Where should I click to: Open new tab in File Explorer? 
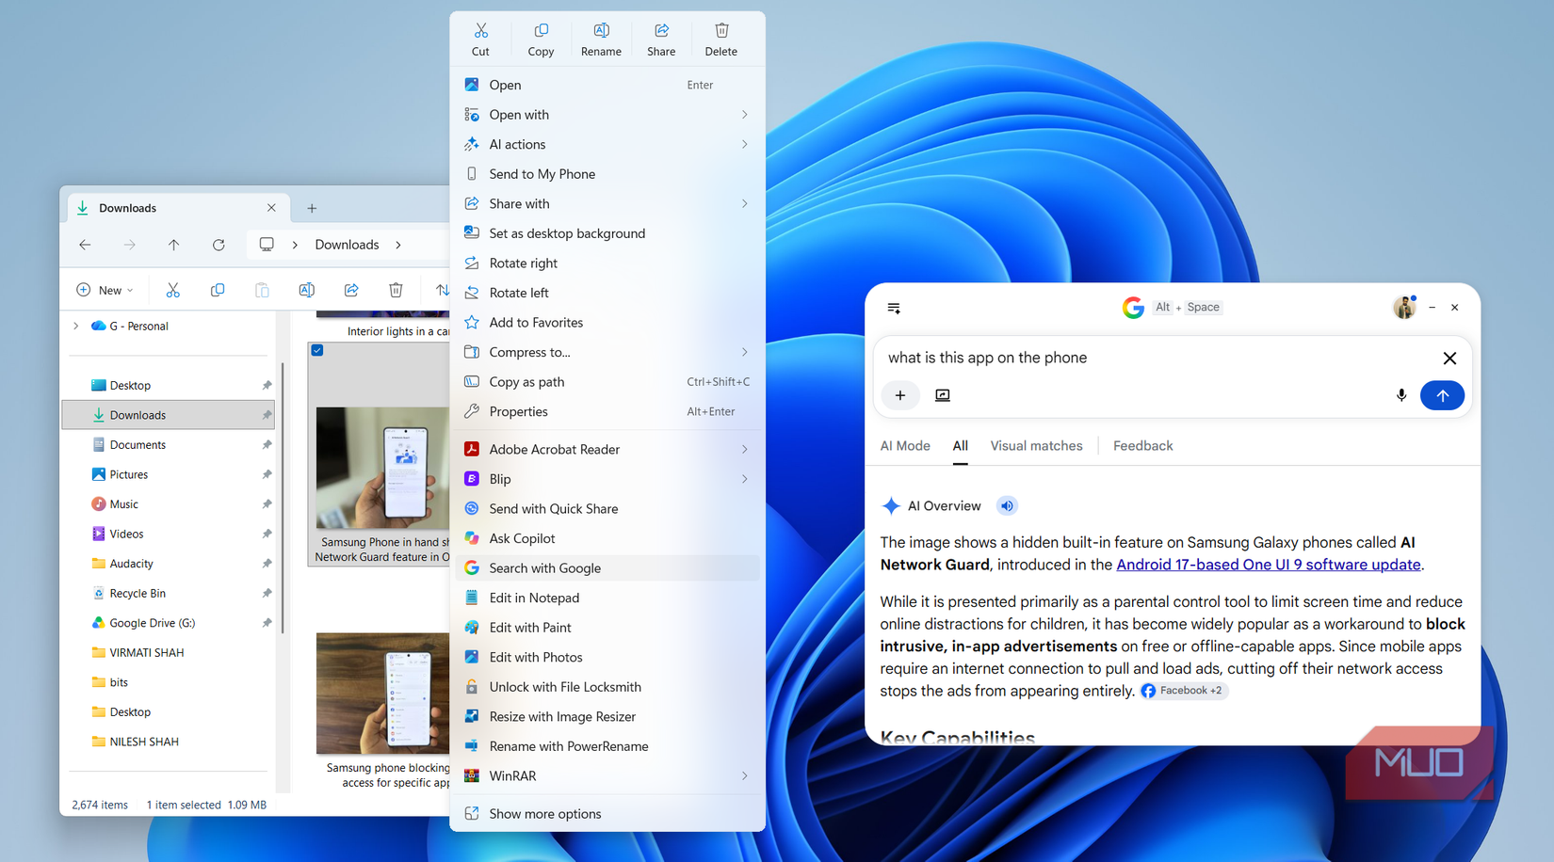coord(312,208)
